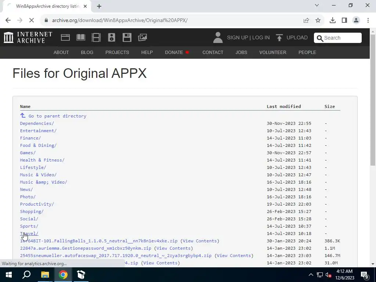Click the SIGN UP link

(238, 38)
